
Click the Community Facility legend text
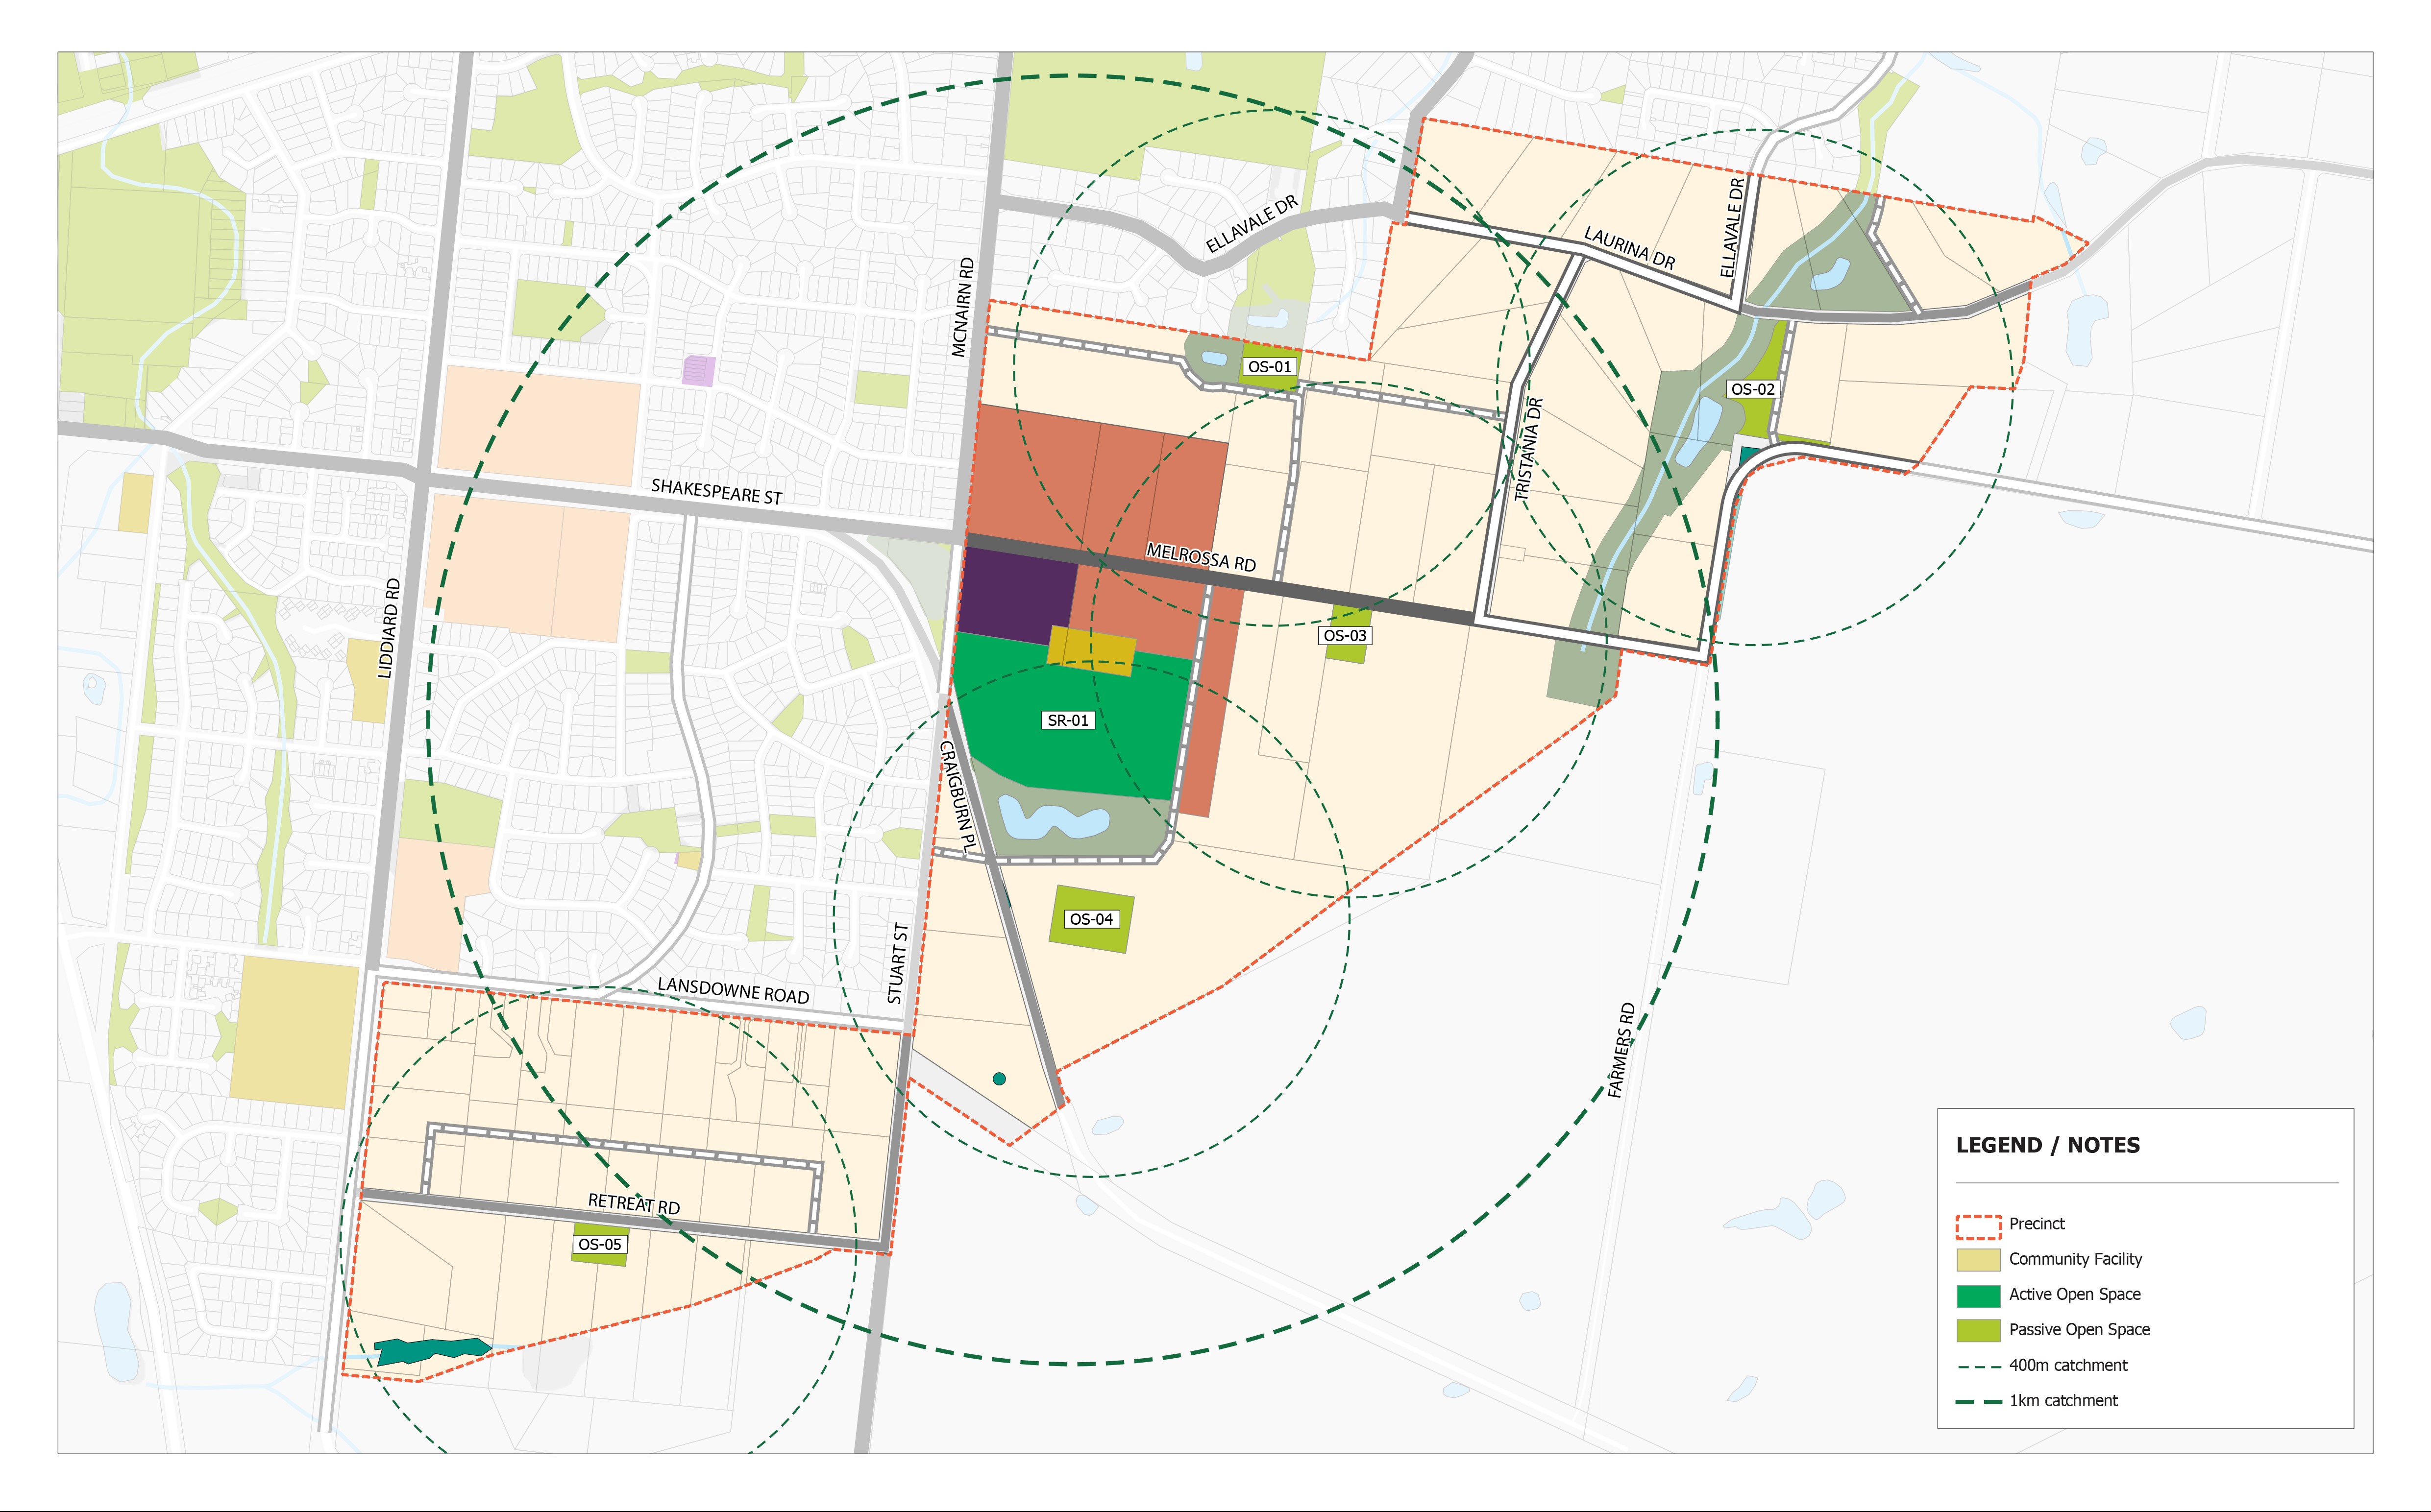(x=2076, y=1259)
